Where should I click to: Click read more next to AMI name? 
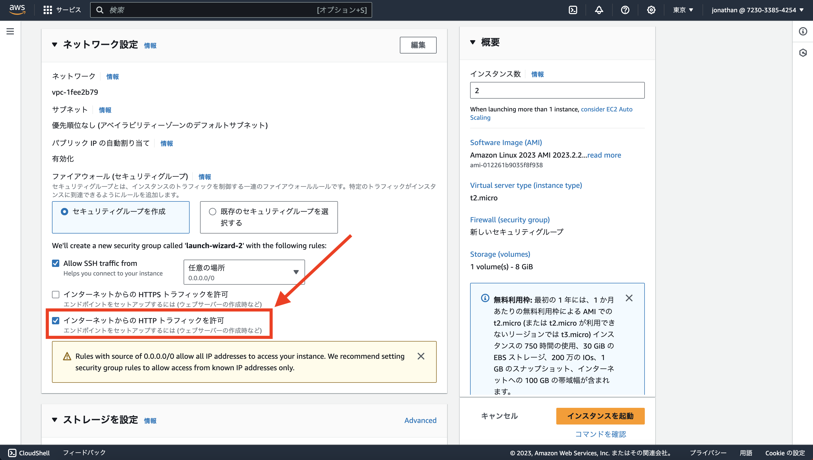(x=604, y=155)
